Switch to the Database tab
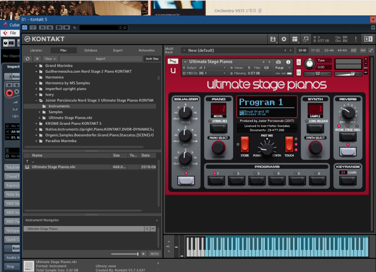This screenshot has width=376, height=272. (91, 50)
